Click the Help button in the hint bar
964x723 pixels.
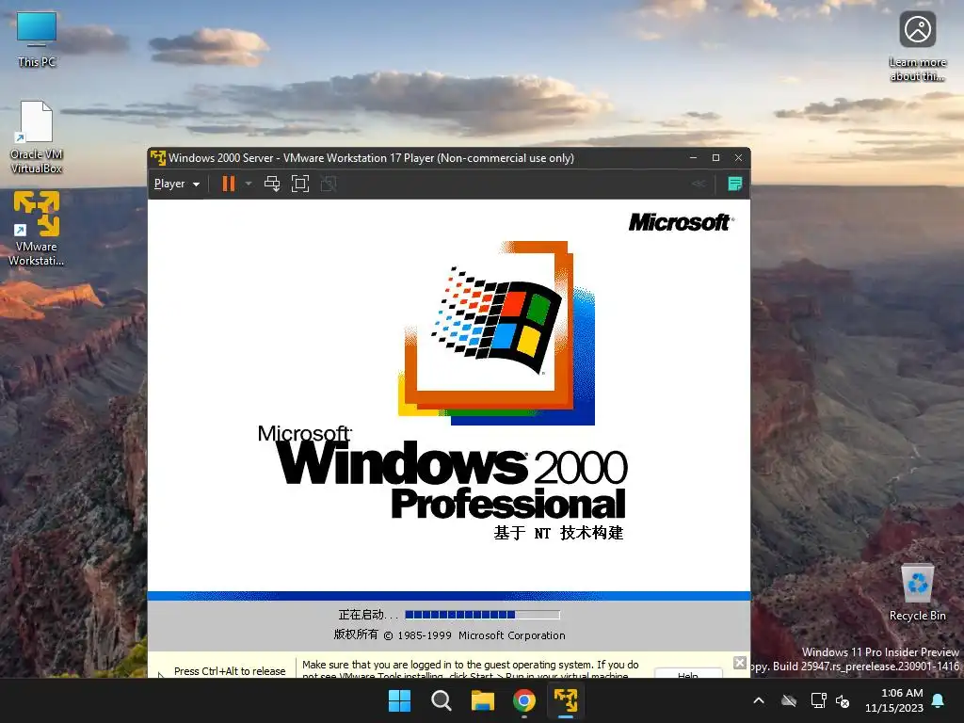[x=688, y=674]
